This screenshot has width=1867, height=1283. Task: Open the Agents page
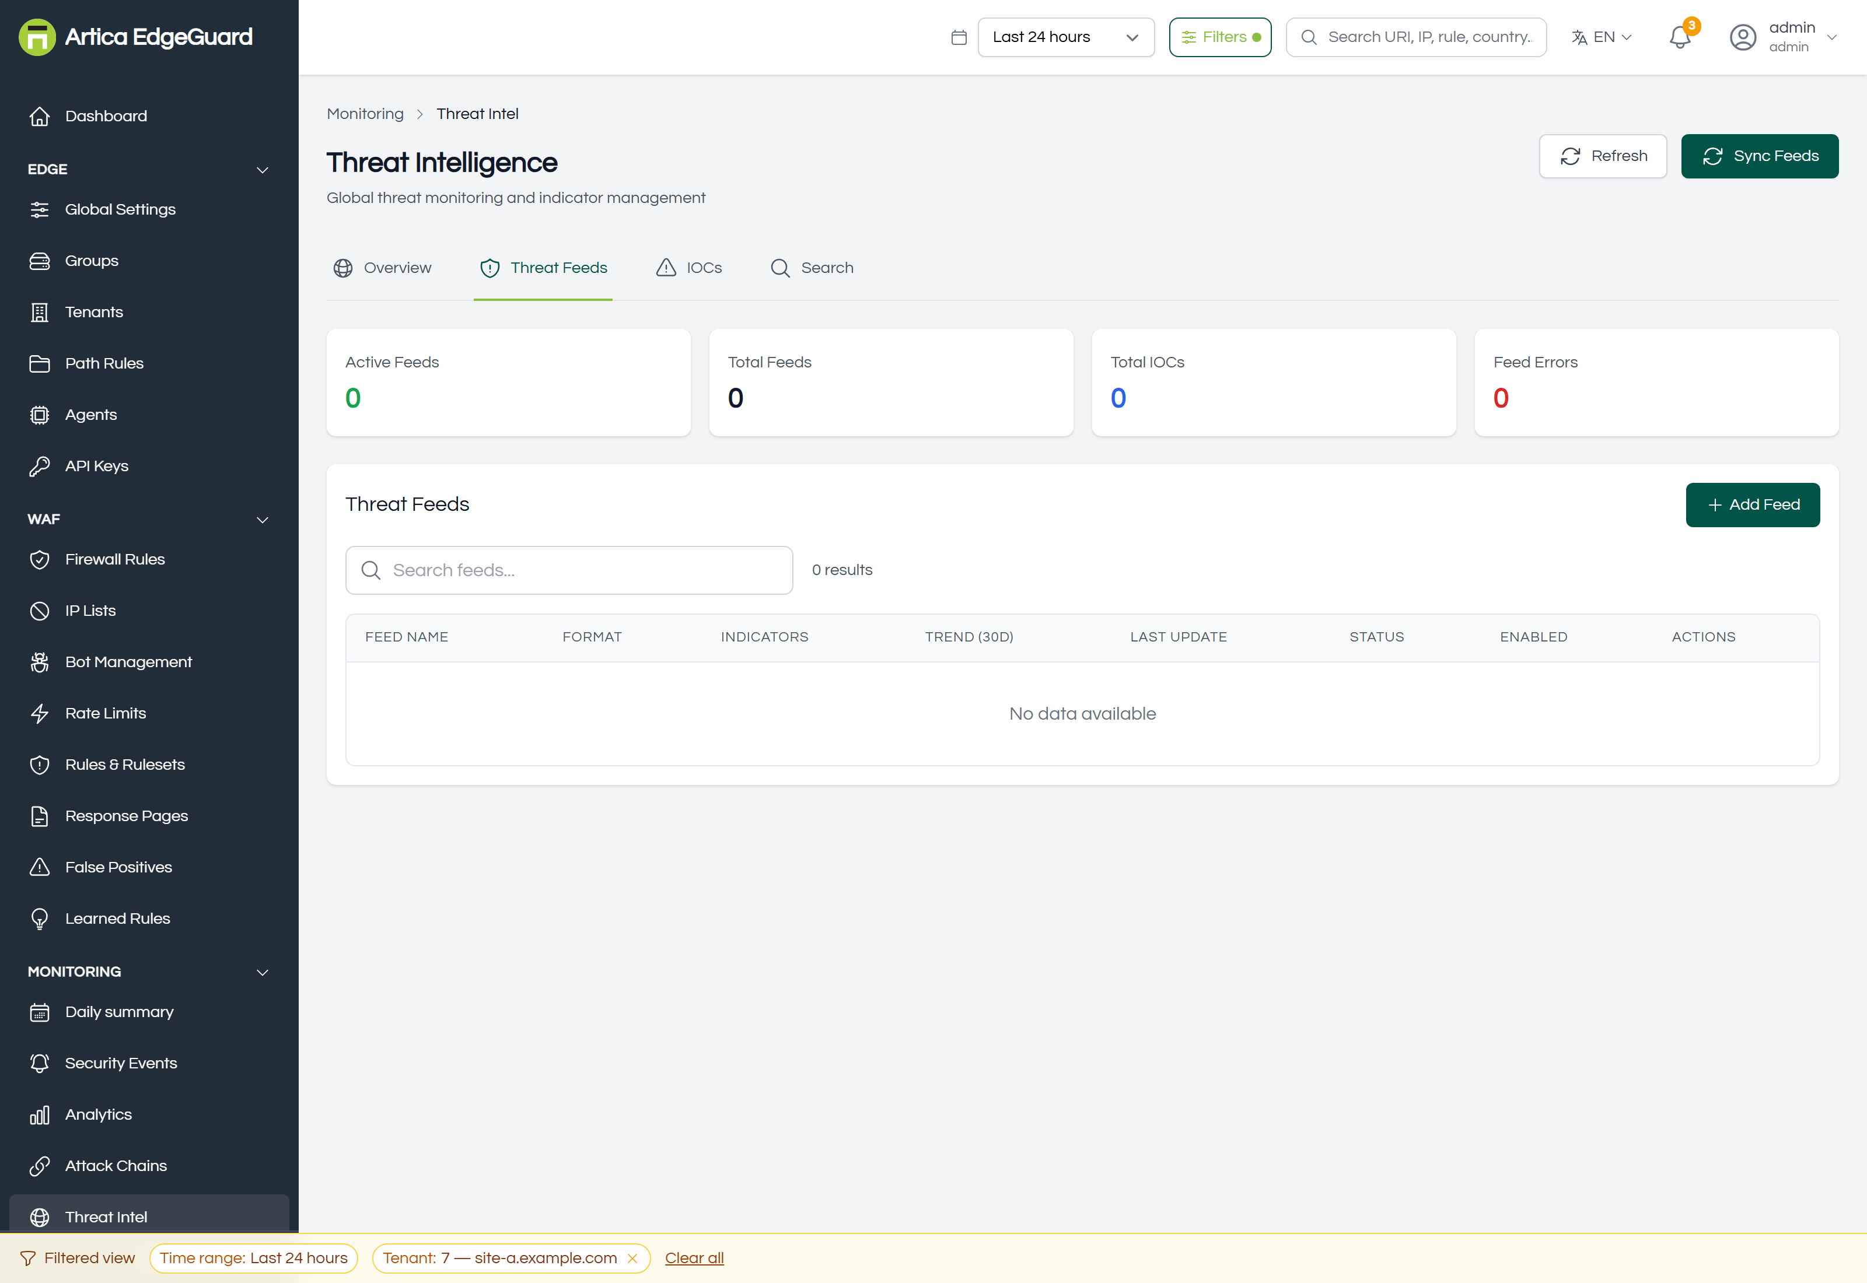click(x=149, y=415)
